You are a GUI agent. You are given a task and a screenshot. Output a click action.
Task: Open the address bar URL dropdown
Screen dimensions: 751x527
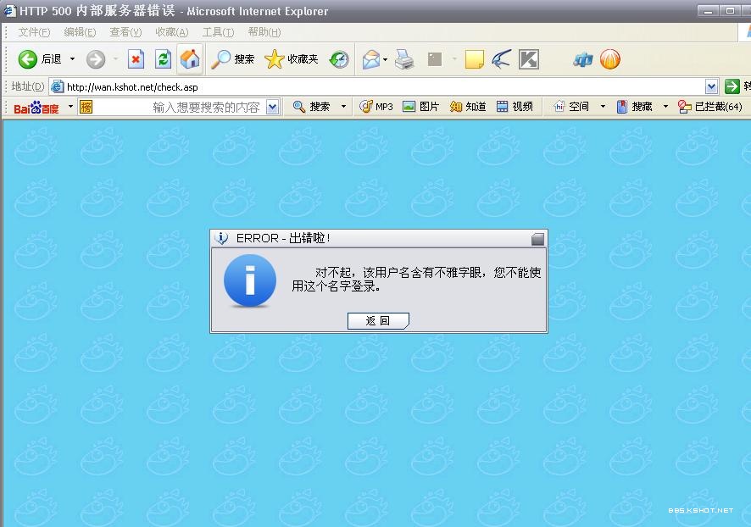711,86
